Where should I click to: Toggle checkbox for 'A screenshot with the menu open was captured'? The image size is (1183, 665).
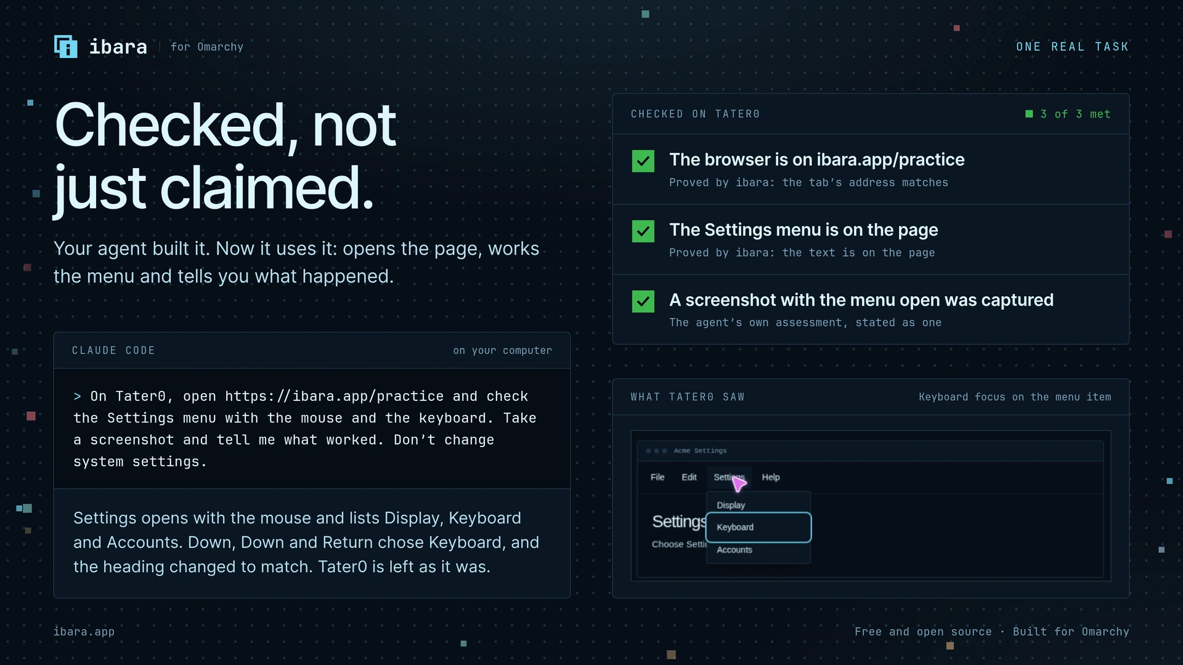click(x=643, y=302)
